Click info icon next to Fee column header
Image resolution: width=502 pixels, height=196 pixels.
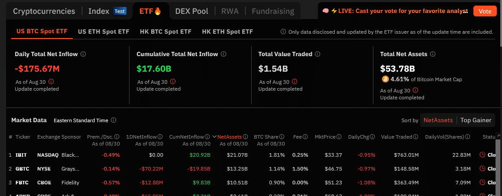305,137
